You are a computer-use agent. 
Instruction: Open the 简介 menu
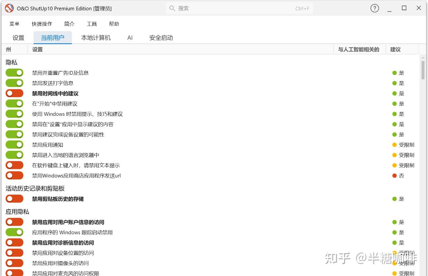pos(69,24)
